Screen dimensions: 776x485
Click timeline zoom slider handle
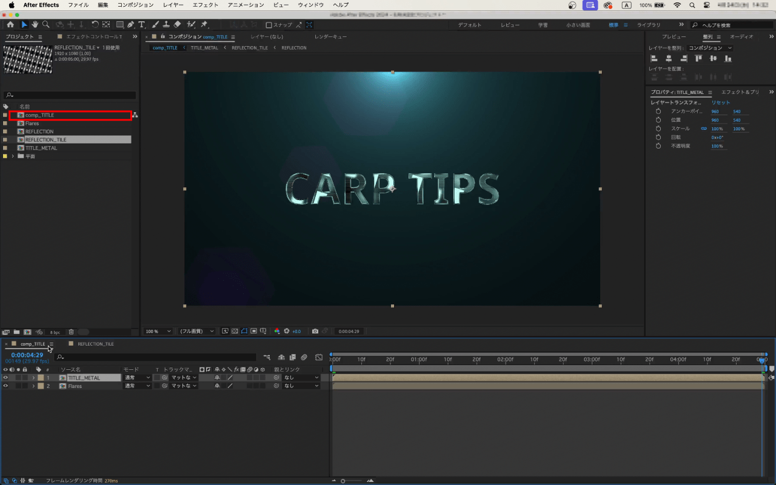point(343,481)
